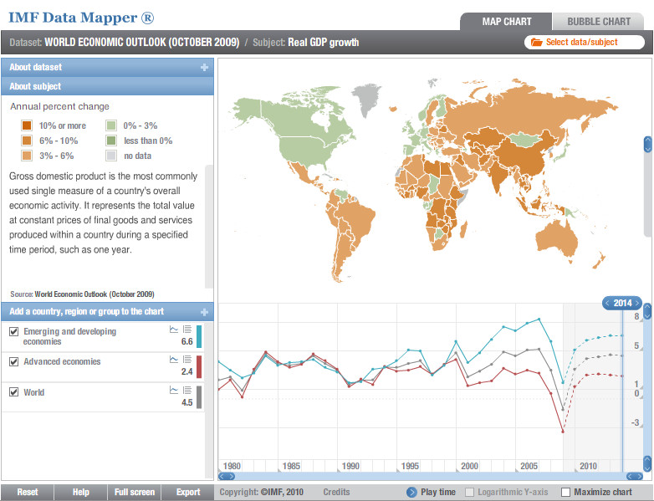Click the Play time arrow icon
The height and width of the screenshot is (501, 654).
tap(411, 493)
